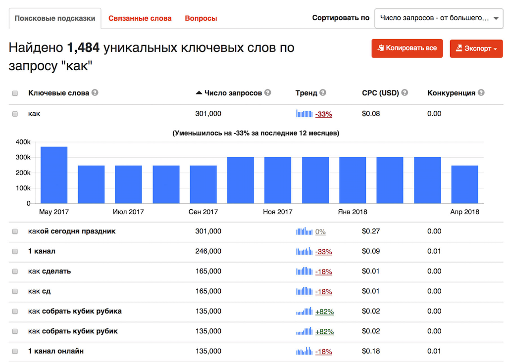This screenshot has width=505, height=362.
Task: Open the Экспорт dropdown menu
Action: 476,48
